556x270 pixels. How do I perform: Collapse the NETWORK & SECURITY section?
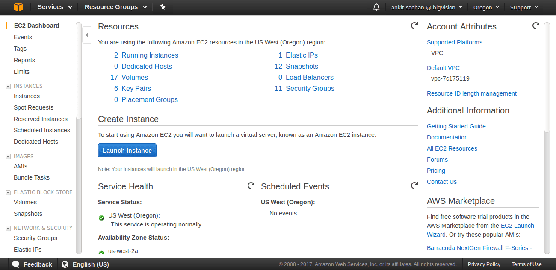pos(8,228)
